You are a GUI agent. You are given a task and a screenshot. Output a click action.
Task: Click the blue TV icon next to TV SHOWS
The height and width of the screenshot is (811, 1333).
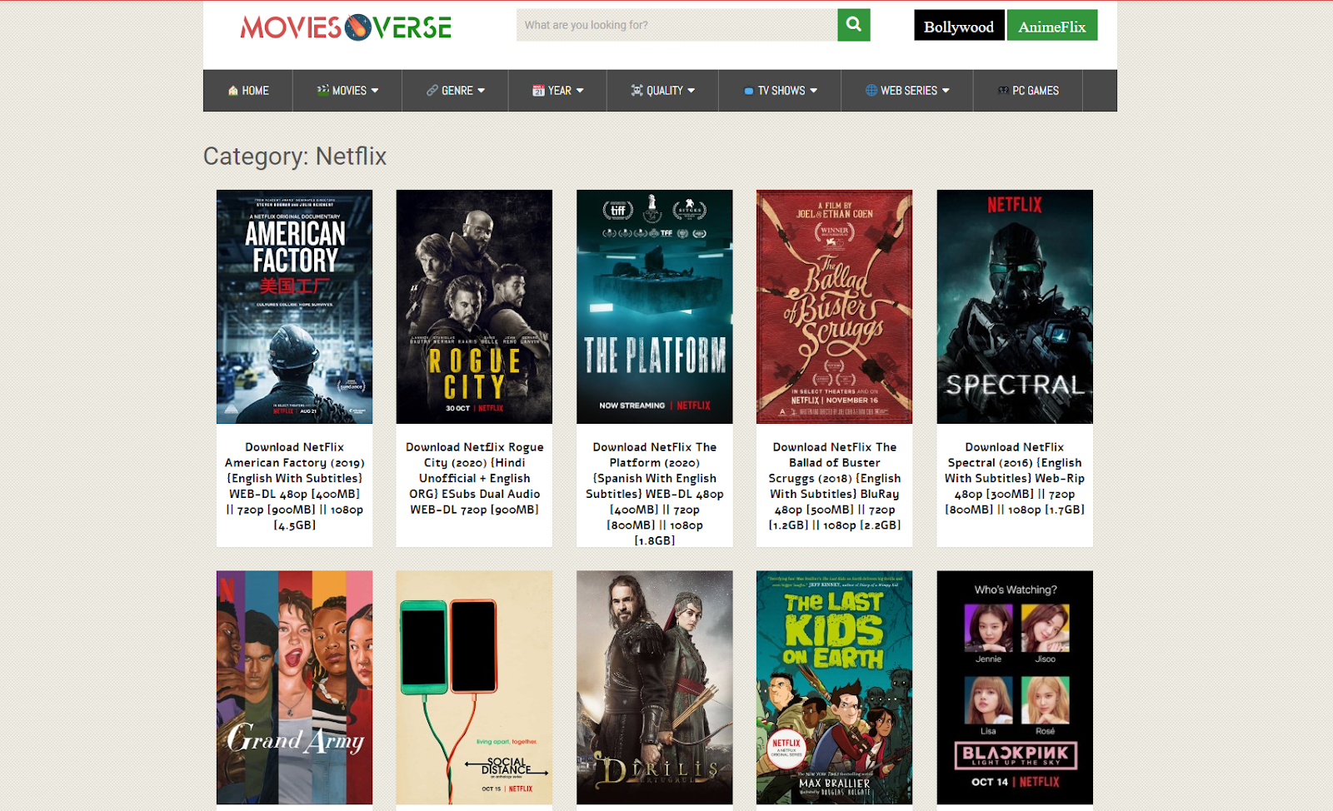click(748, 91)
